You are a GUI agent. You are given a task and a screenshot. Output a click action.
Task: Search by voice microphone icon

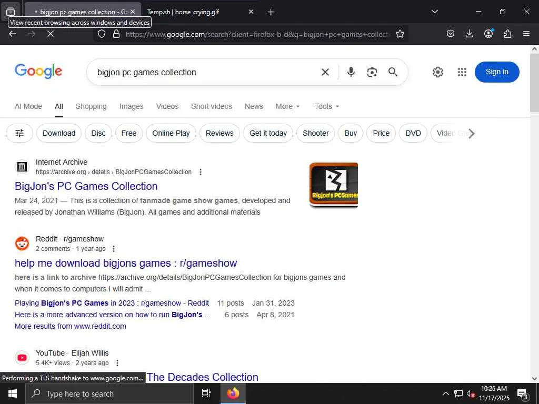351,72
